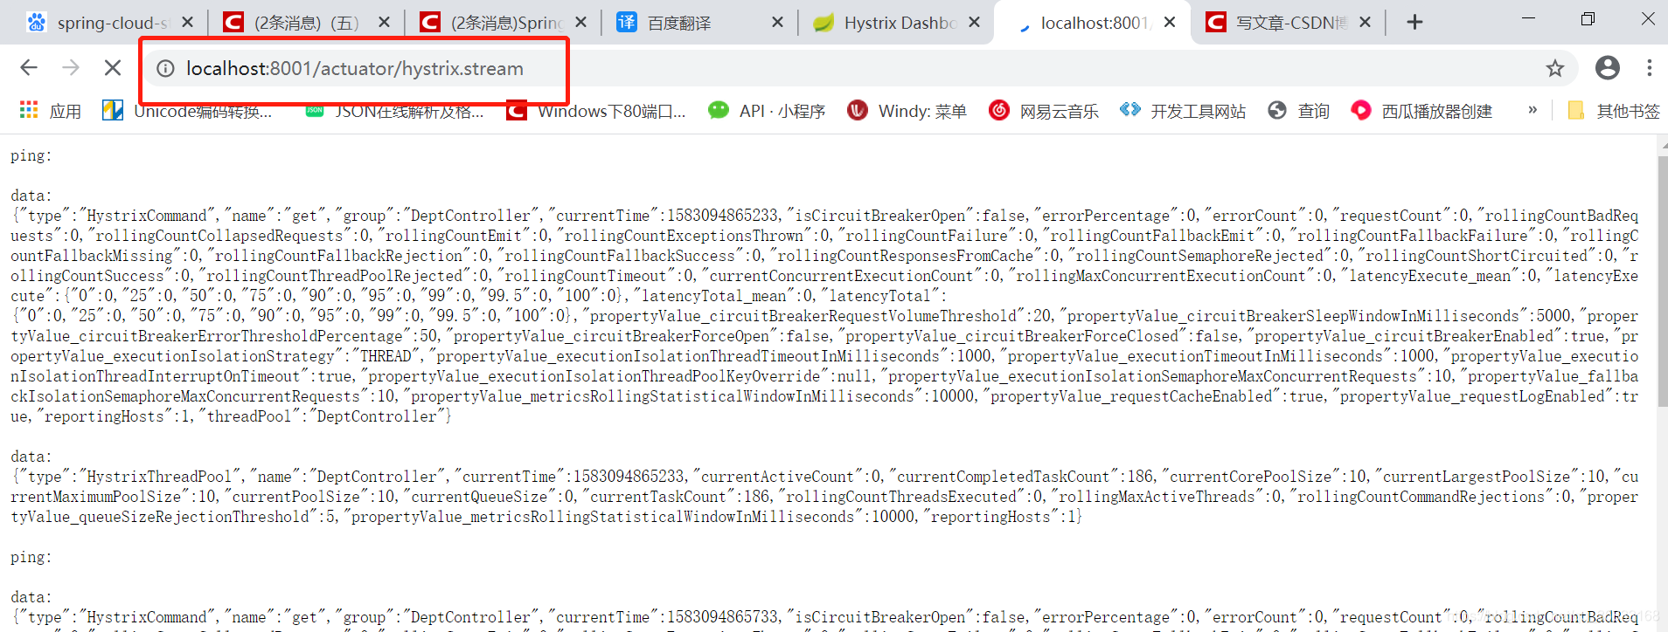Expand hidden bookmarks with the chevron
Viewport: 1668px width, 632px height.
(x=1532, y=110)
